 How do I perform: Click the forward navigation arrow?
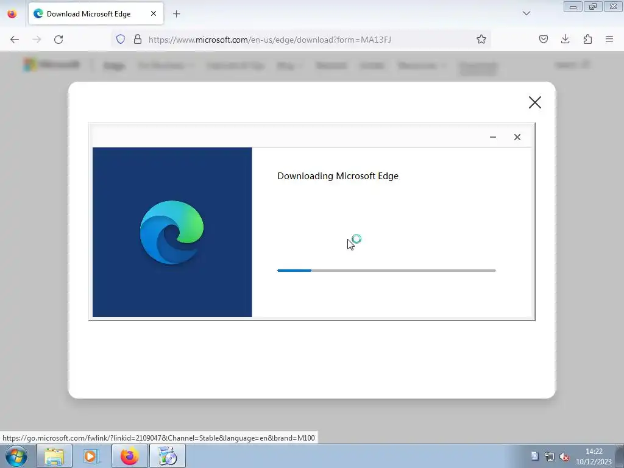tap(37, 40)
